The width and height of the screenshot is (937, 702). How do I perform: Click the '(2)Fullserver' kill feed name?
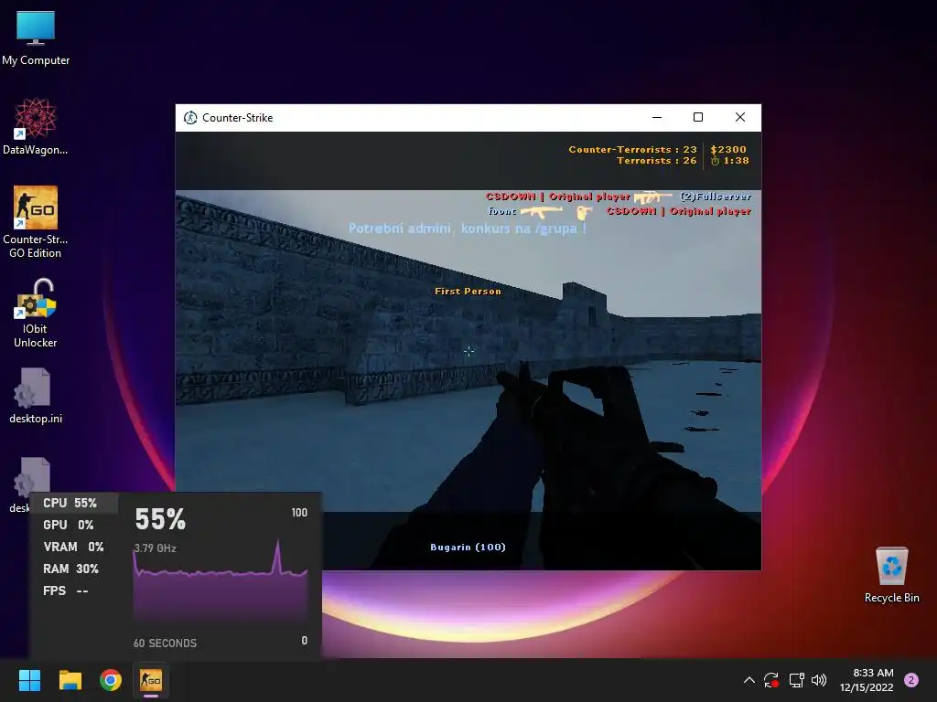716,197
